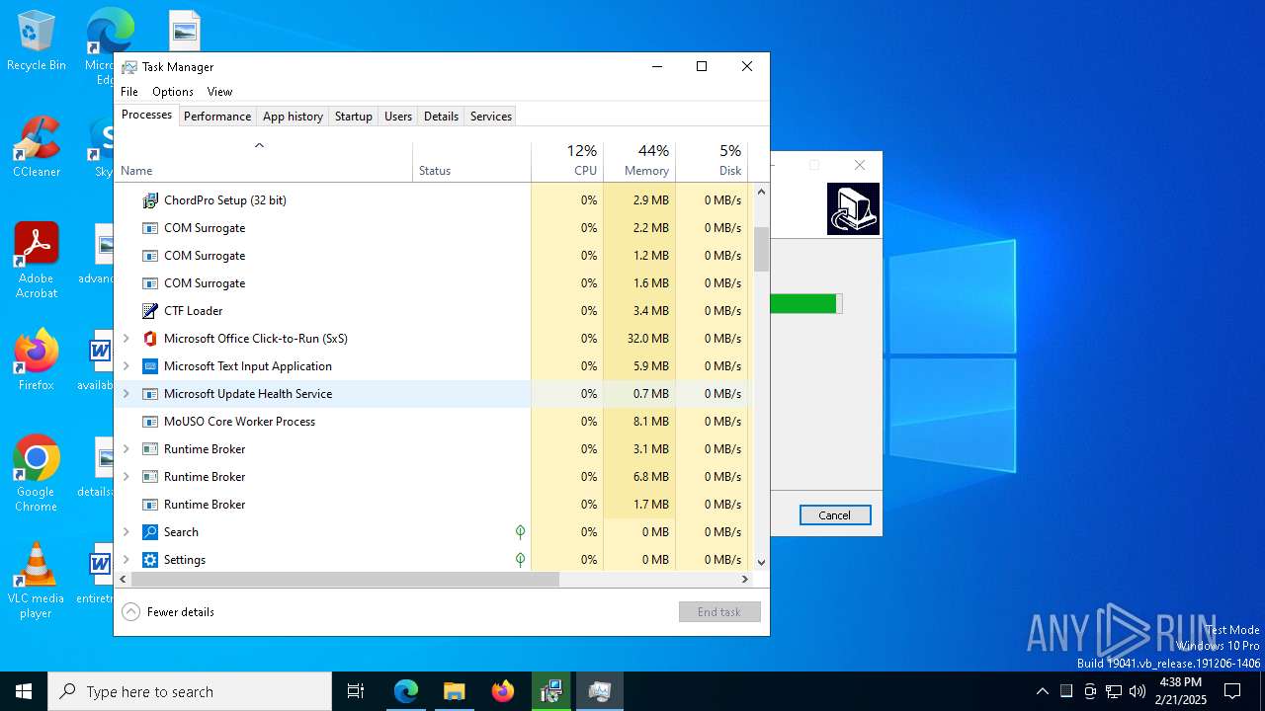Open the Google Chrome desktop shortcut
1265x711 pixels.
[x=37, y=474]
